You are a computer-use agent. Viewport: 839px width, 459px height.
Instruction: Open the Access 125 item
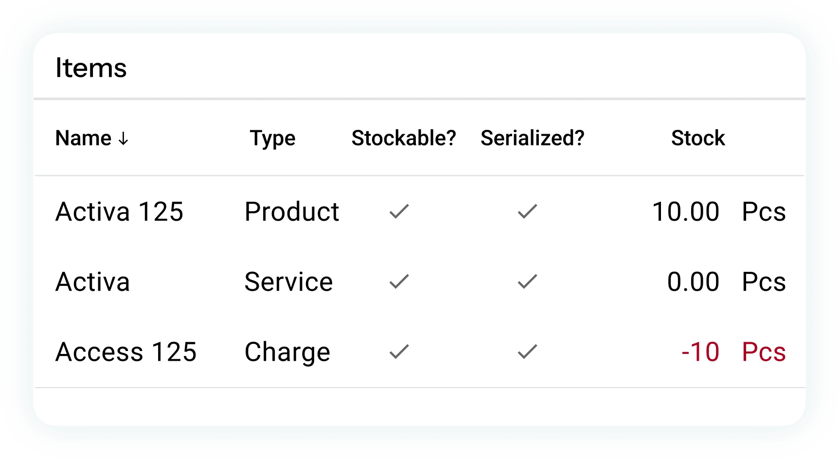[126, 352]
